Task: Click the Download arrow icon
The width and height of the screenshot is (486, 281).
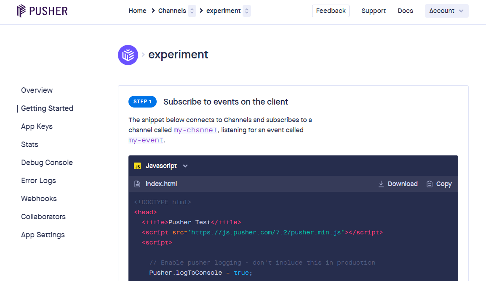Action: point(381,184)
